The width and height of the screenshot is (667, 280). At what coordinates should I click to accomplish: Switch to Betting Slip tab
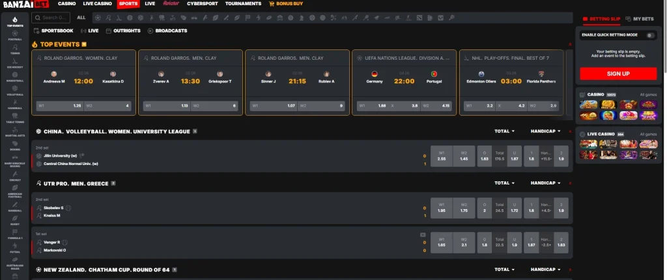pyautogui.click(x=601, y=19)
